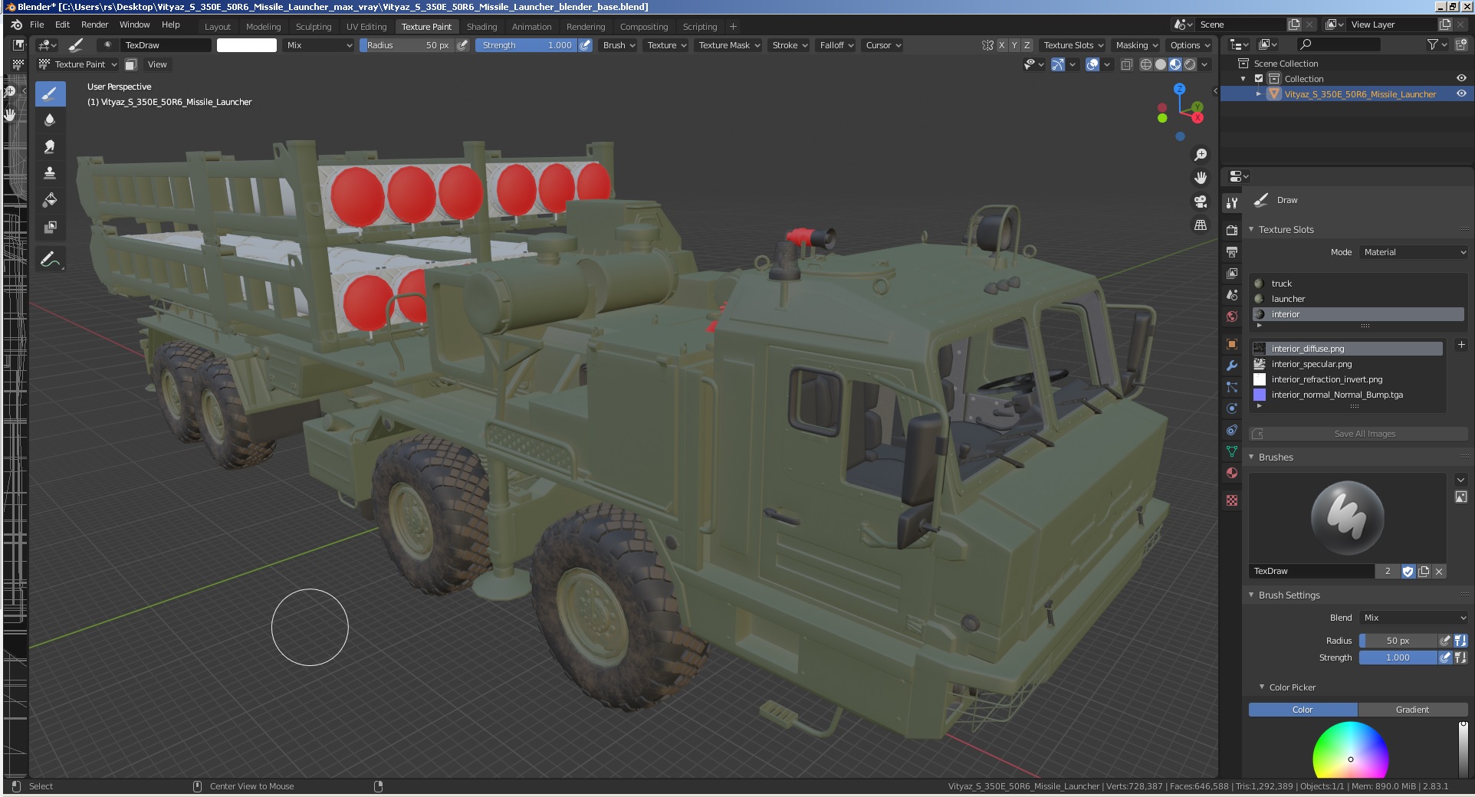
Task: Open Options popover
Action: coord(1189,45)
